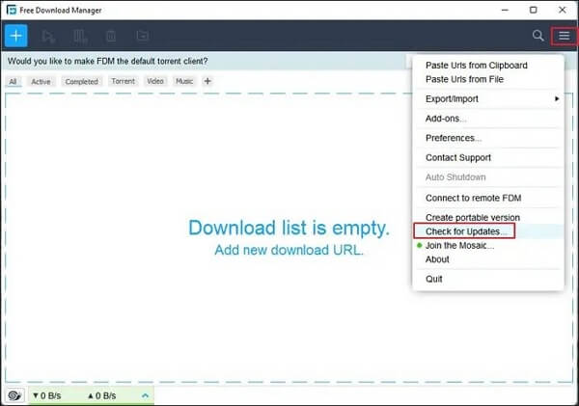Open Add-ons menu entry
Screen dimensions: 579x406
click(x=488, y=119)
